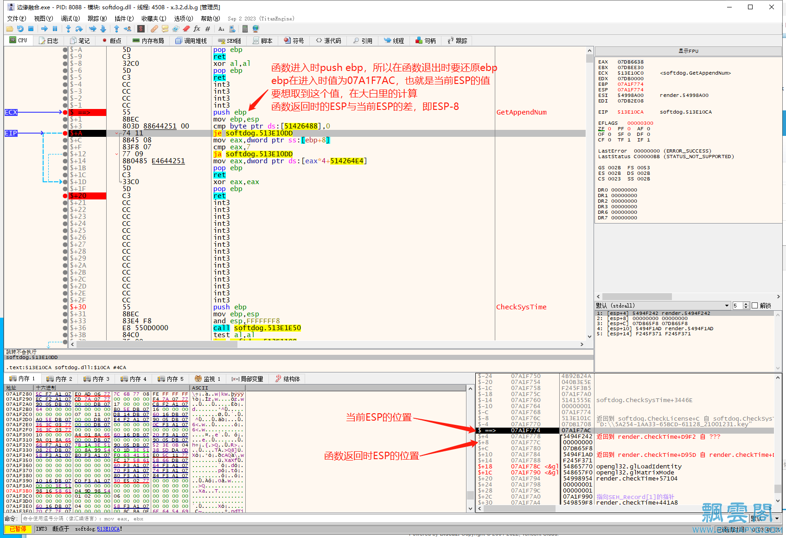Click the stack panel scroll-up arrow
The image size is (786, 538).
tap(778, 378)
